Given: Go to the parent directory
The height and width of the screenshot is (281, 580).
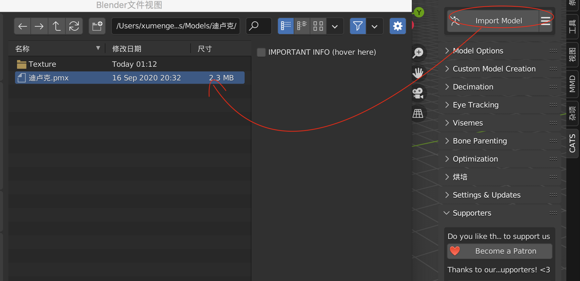Looking at the screenshot, I should [x=56, y=26].
